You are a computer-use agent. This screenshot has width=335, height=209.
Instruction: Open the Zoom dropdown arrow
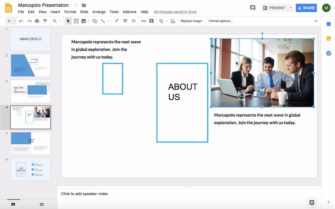tap(60, 21)
